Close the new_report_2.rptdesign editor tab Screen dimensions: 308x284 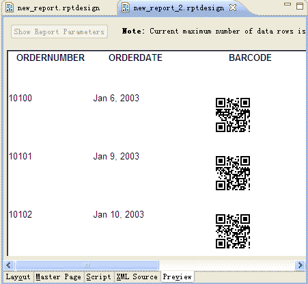233,8
